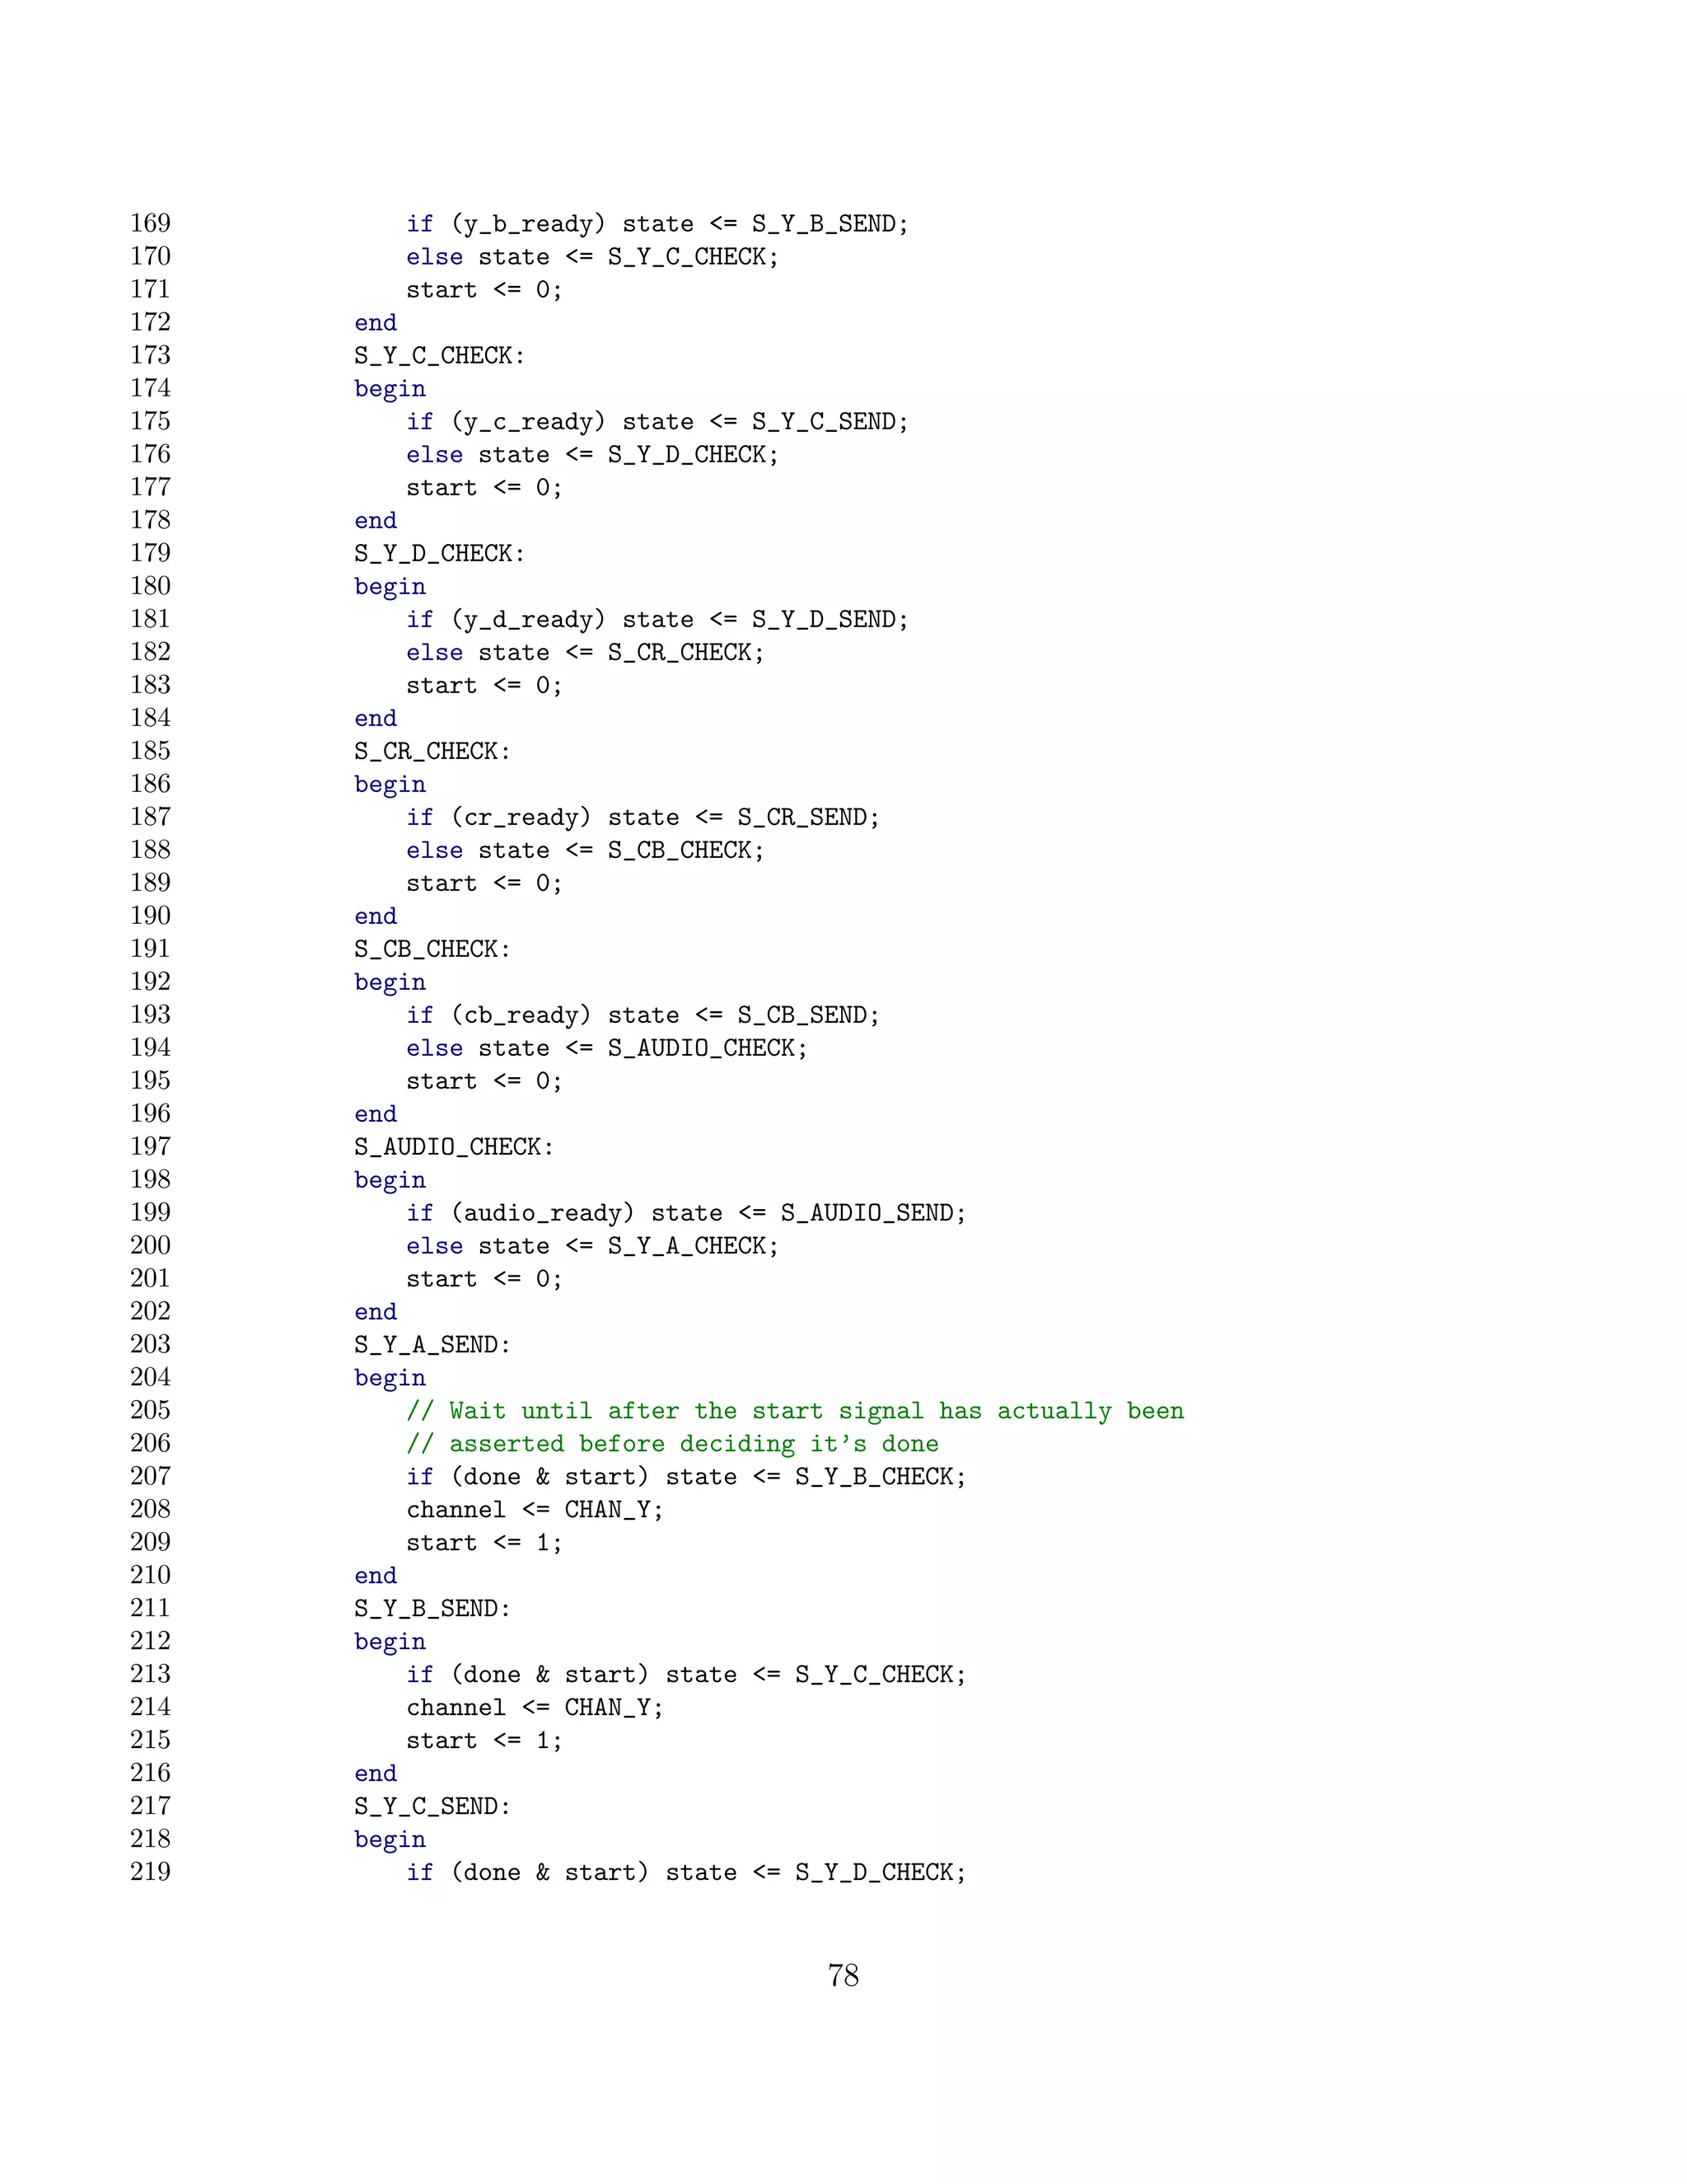Click line number 203
The width and height of the screenshot is (1687, 2184).
150,1344
